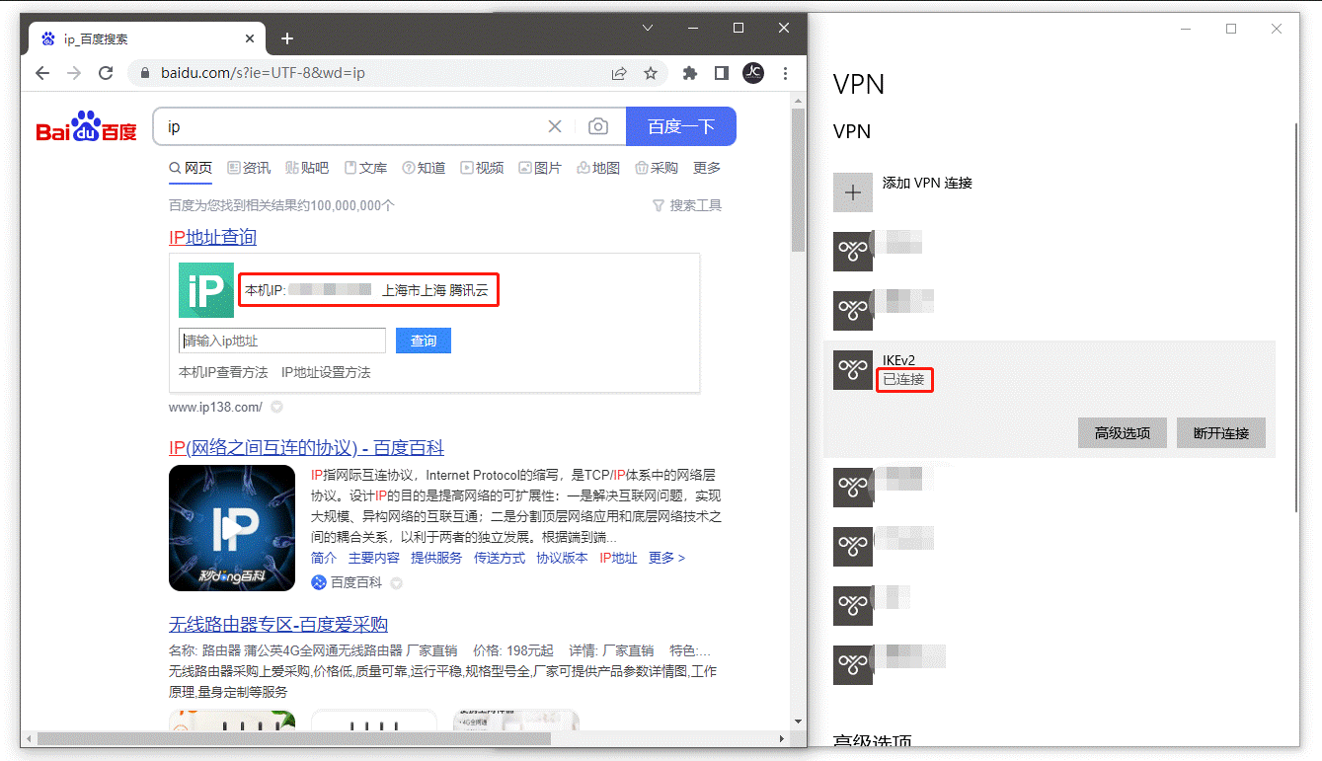The height and width of the screenshot is (761, 1322).
Task: Click the 百度百科 paw source icon
Action: click(x=319, y=582)
